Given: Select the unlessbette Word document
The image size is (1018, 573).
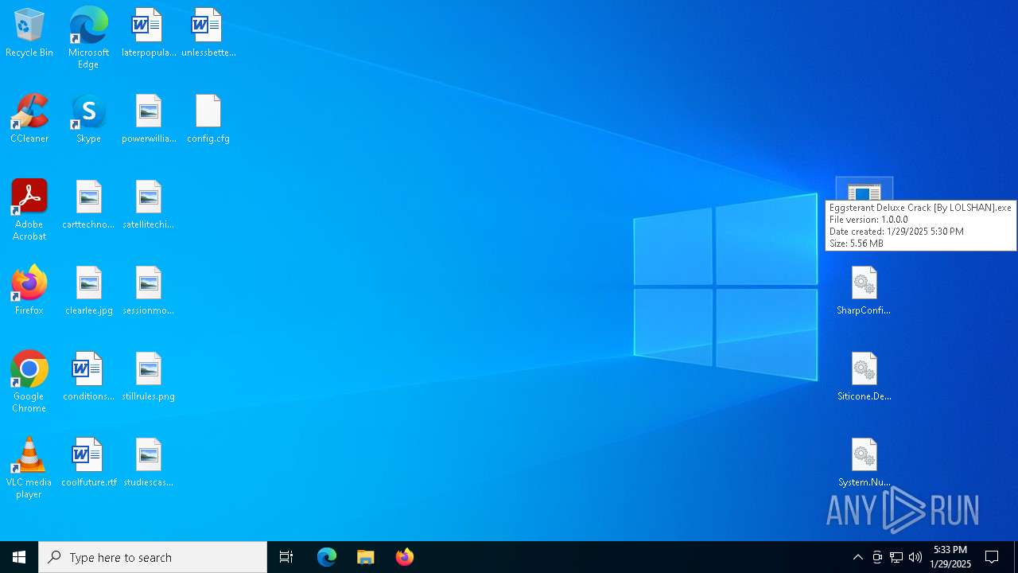Looking at the screenshot, I should pos(208,33).
